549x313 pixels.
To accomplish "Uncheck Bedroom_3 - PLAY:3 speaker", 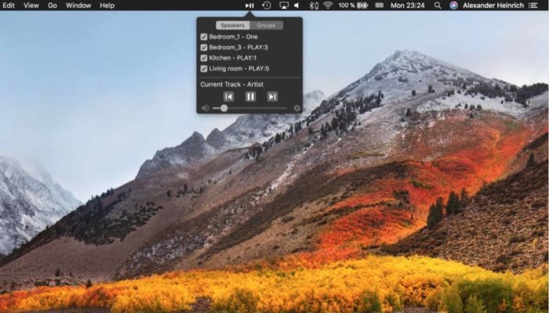I will (x=204, y=47).
